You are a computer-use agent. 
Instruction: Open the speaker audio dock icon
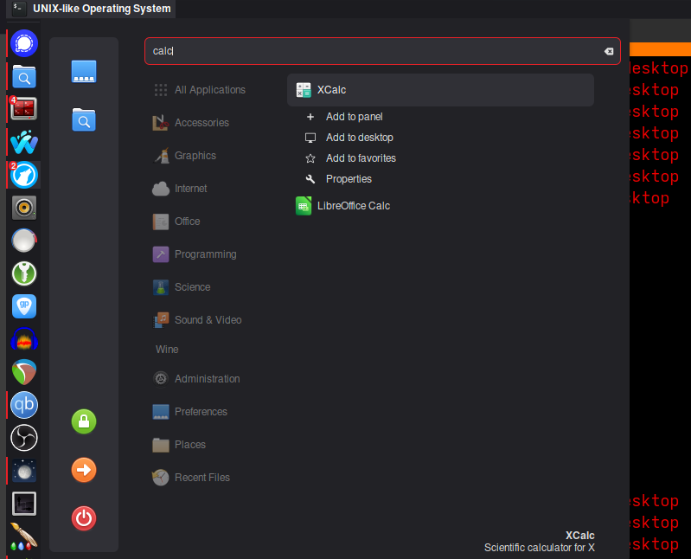click(x=24, y=208)
